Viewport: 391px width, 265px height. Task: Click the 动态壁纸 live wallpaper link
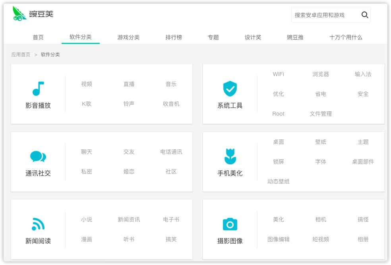click(278, 181)
